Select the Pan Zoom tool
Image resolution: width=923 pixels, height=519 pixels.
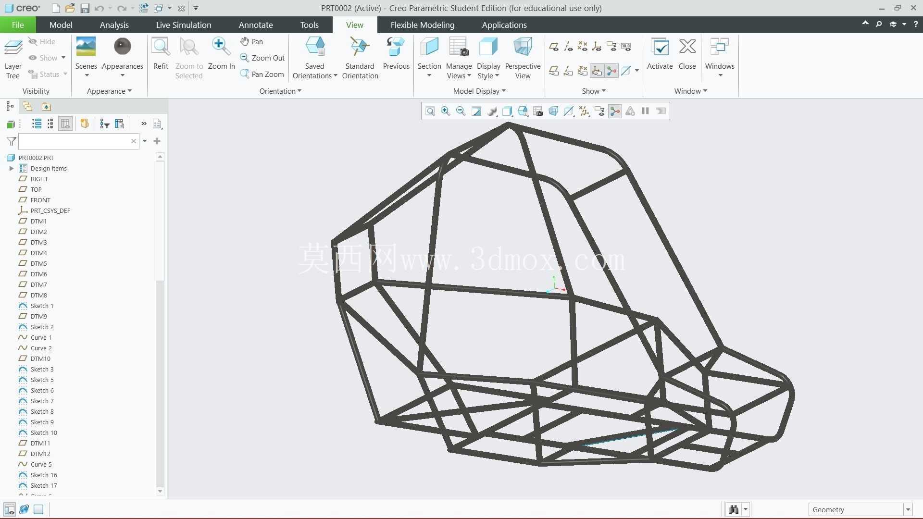point(262,74)
